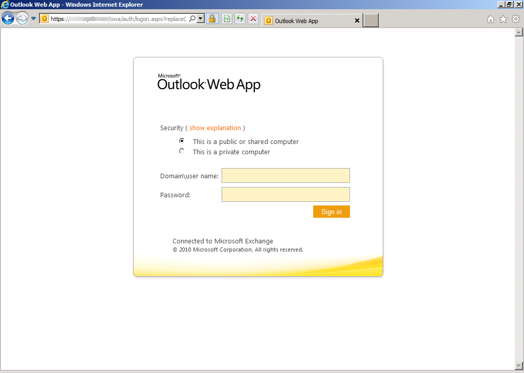Toggle Compatibility View broken-page icon
This screenshot has width=524, height=373.
(x=227, y=19)
